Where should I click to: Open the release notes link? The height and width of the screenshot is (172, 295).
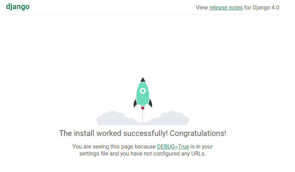(x=226, y=7)
